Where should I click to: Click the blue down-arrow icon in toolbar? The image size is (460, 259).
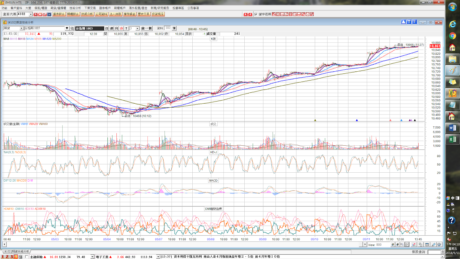49,14
